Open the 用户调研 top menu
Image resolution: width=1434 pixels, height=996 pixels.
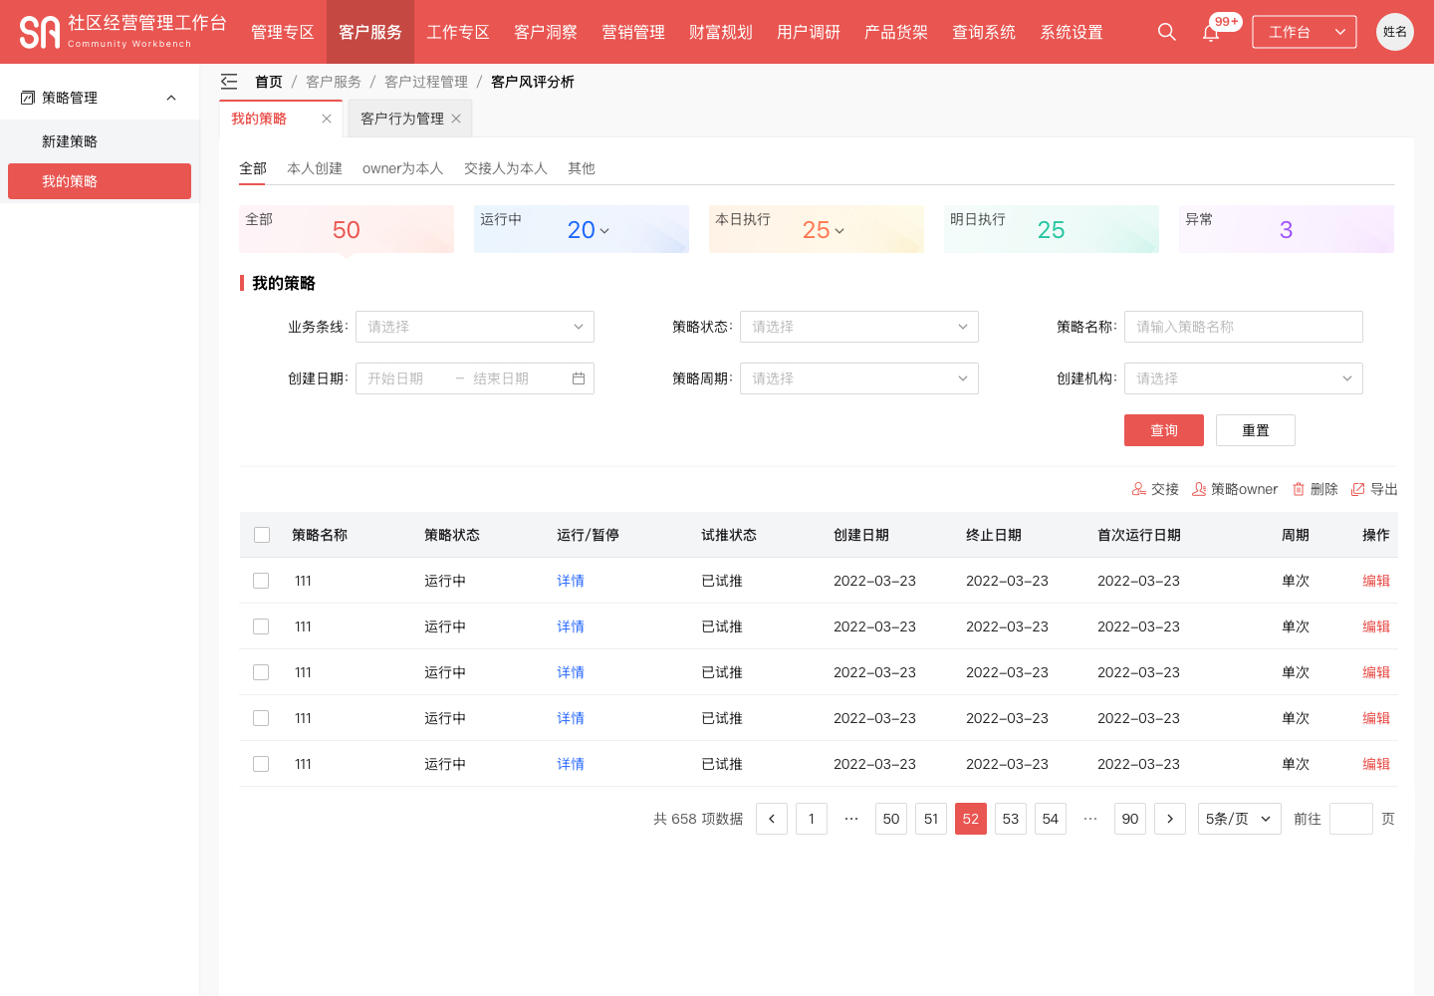pos(809,32)
